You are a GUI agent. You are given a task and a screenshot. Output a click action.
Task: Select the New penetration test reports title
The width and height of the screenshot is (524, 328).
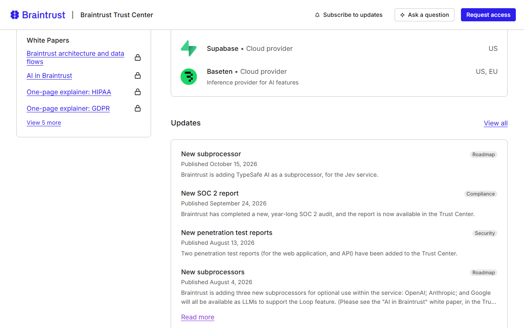(x=227, y=232)
